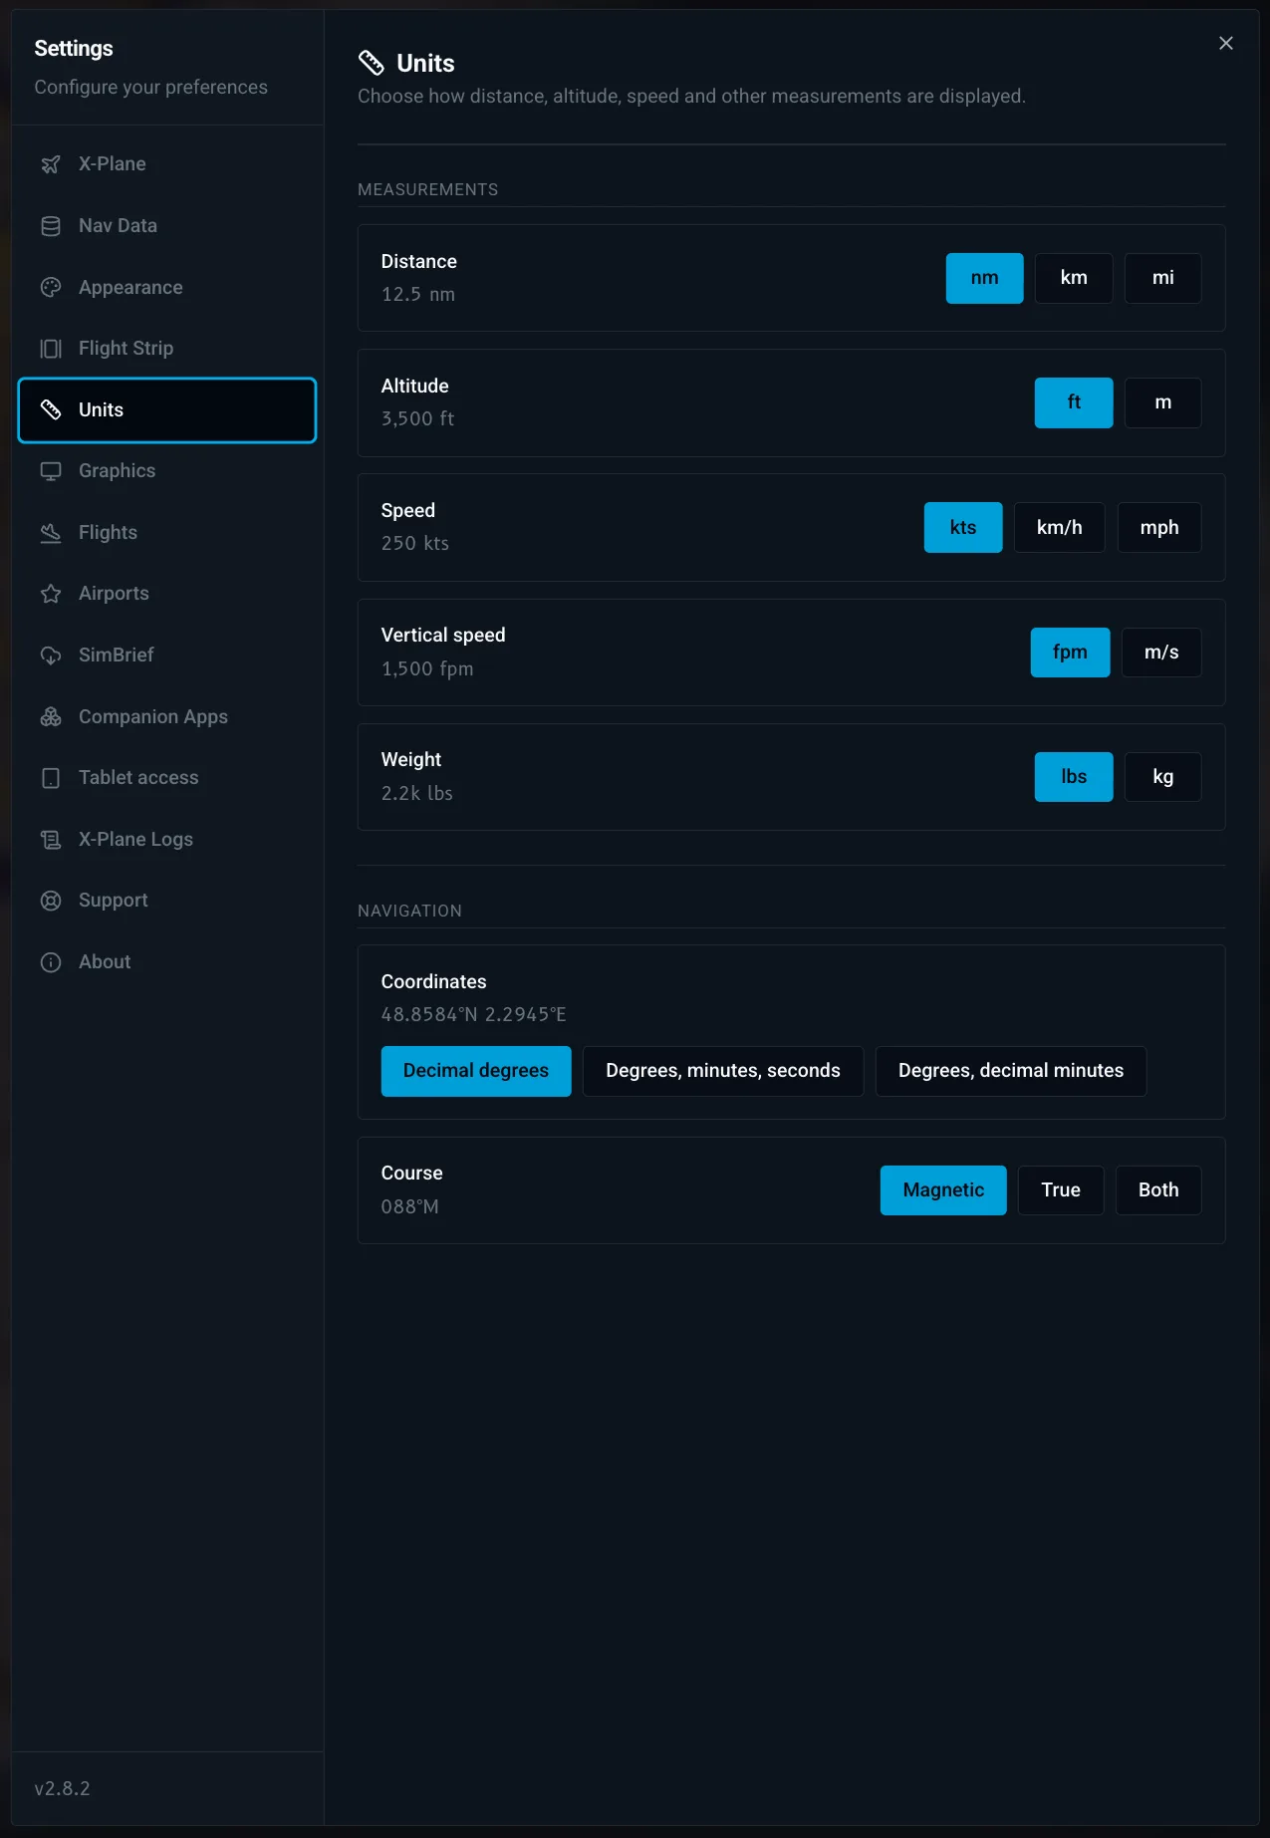The height and width of the screenshot is (1838, 1270).
Task: Open the Nav Data settings section
Action: pos(167,226)
